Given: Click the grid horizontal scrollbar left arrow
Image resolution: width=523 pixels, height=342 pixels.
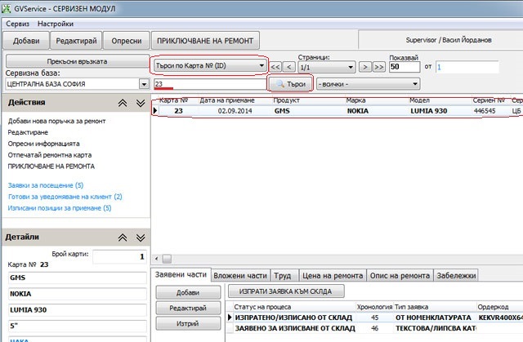Looking at the screenshot, I should [x=157, y=259].
